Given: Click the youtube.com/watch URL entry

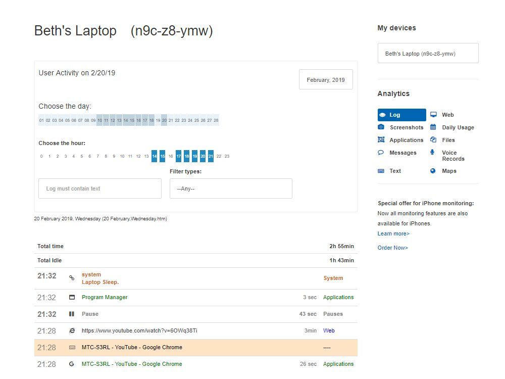Looking at the screenshot, I should tap(139, 330).
